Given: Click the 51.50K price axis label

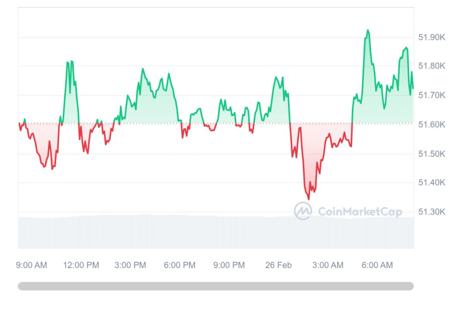Looking at the screenshot, I should (432, 154).
